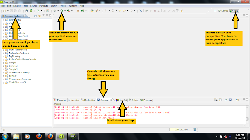Expand the Spinner project node

4,76
